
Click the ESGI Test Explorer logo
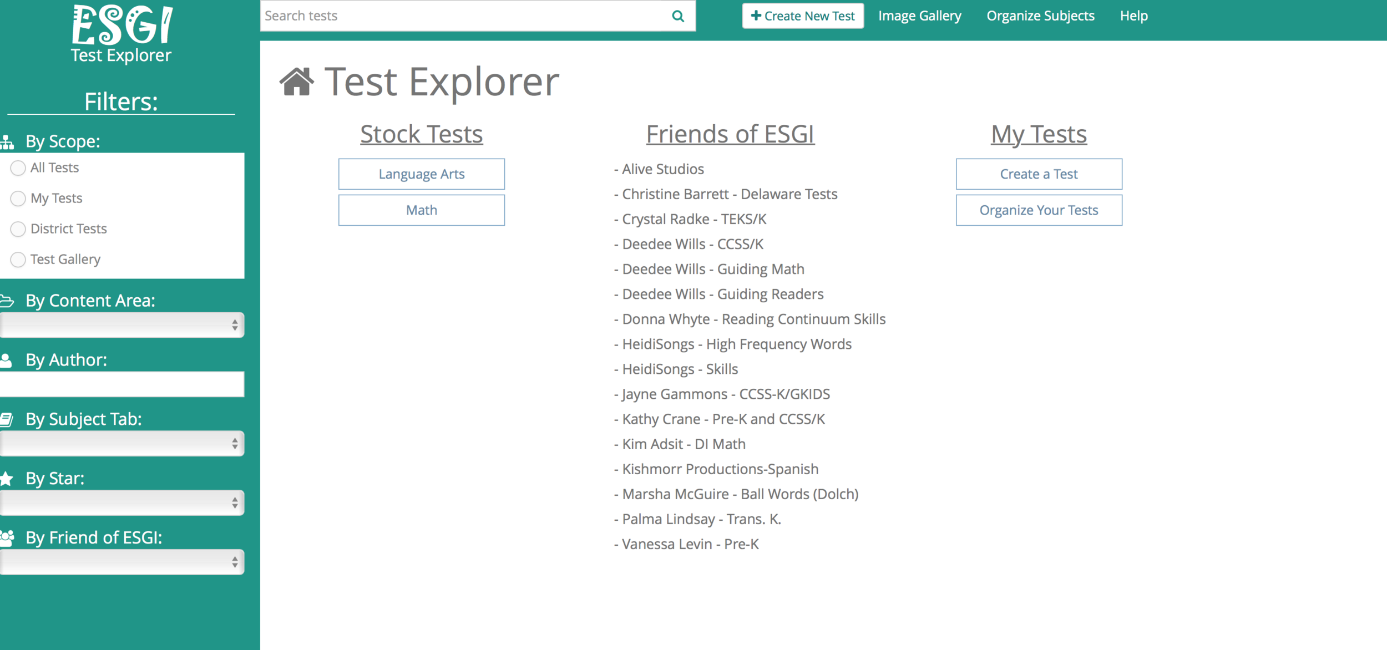point(122,34)
